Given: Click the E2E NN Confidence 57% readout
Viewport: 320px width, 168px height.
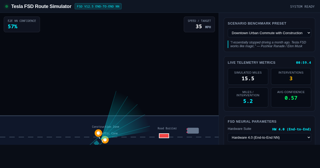Looking at the screenshot, I should pyautogui.click(x=22, y=24).
